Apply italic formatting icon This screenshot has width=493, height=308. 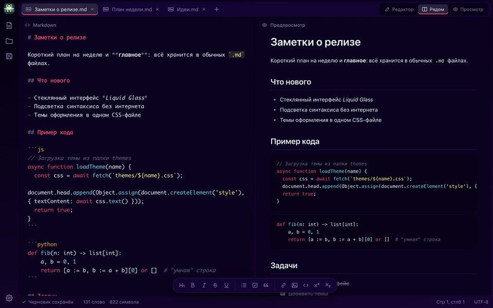point(204,285)
